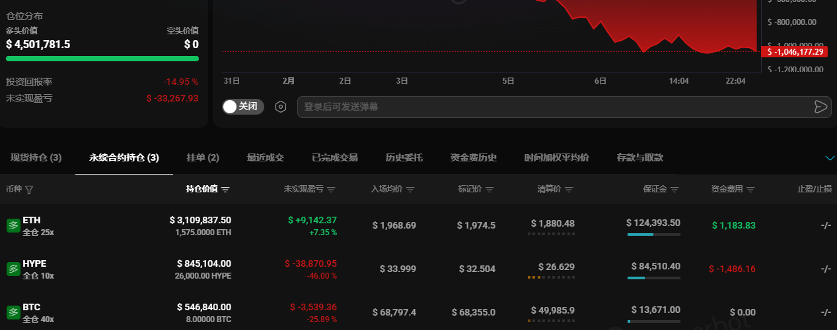Sort by 入场均价 column icon
This screenshot has width=837, height=330.
[x=410, y=190]
